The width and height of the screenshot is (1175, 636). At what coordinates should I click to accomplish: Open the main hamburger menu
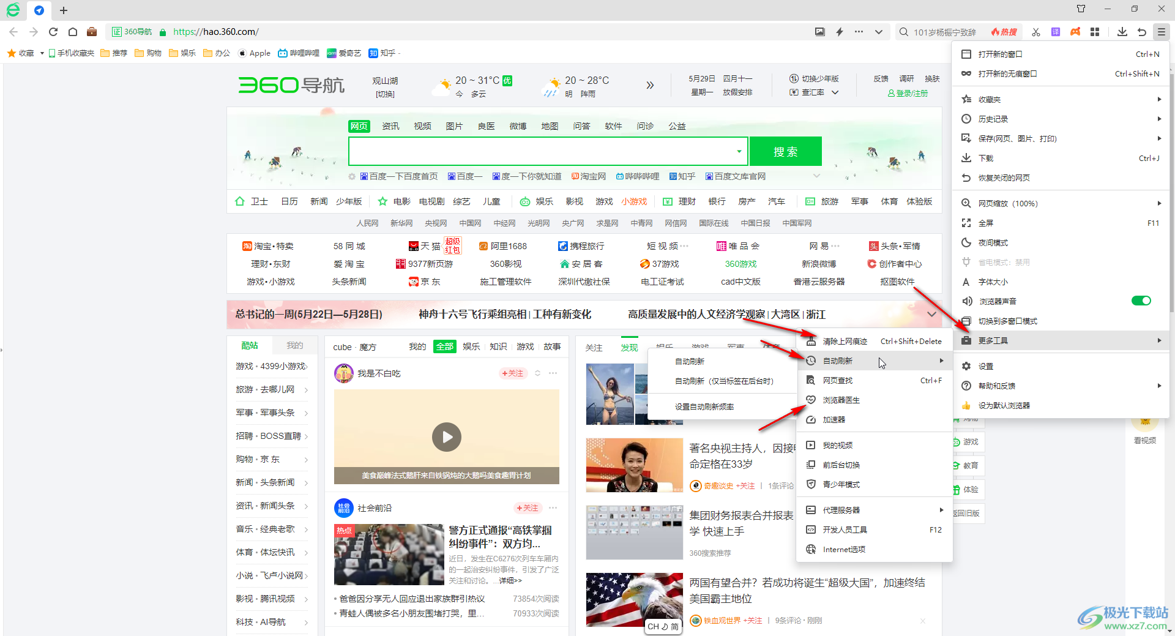pyautogui.click(x=1161, y=32)
